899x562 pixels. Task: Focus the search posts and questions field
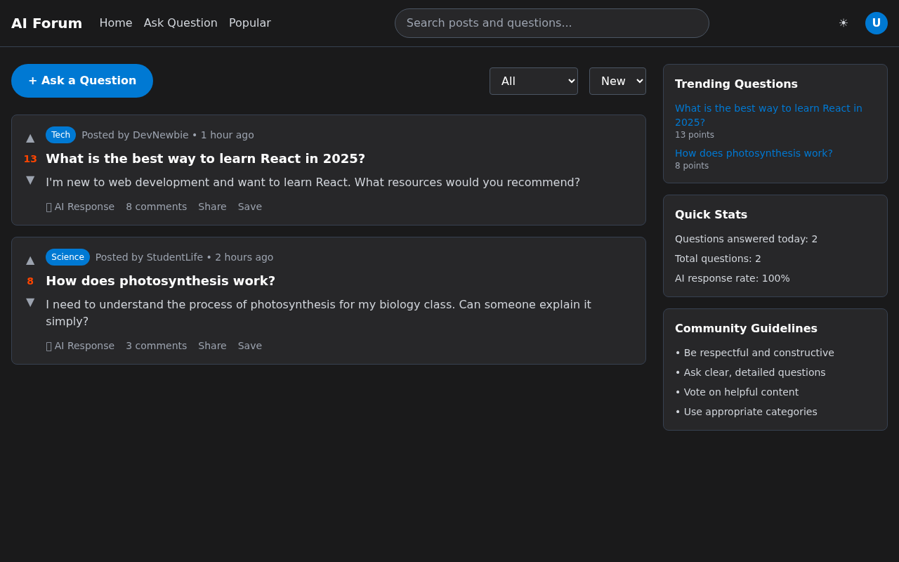pos(551,23)
